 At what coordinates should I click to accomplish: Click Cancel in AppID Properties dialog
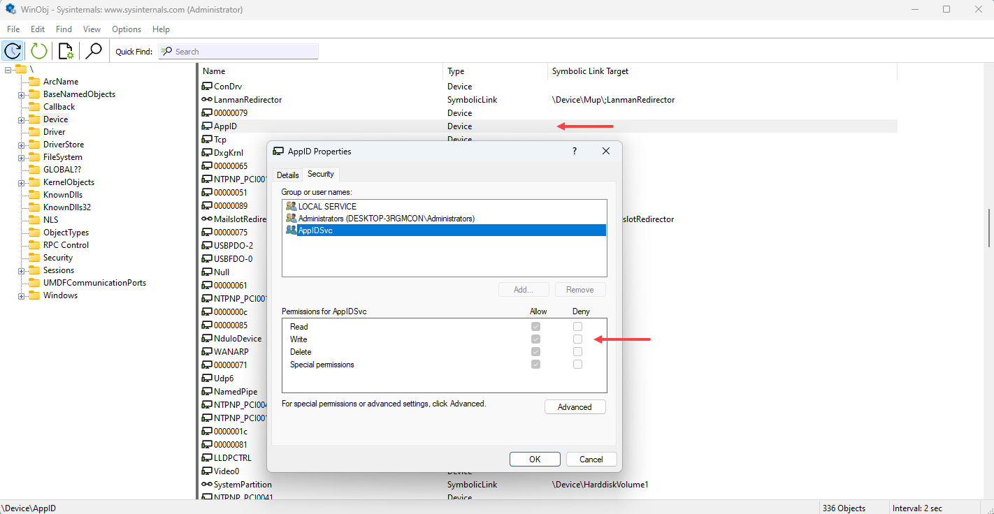click(x=591, y=460)
